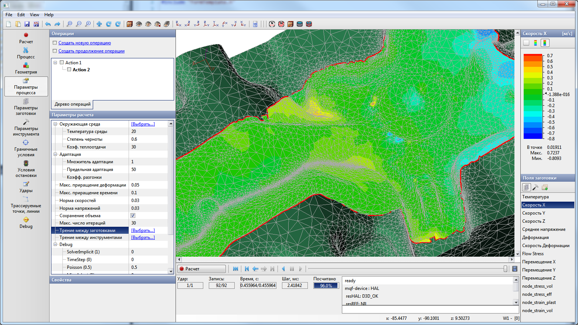Open the Геометрия sidebar section
Screen dimensions: 578x325
pos(26,68)
